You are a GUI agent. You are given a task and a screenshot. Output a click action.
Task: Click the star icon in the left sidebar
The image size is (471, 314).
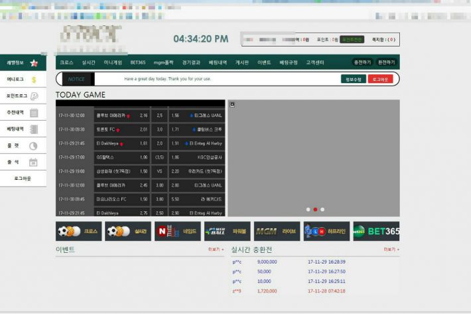34,63
